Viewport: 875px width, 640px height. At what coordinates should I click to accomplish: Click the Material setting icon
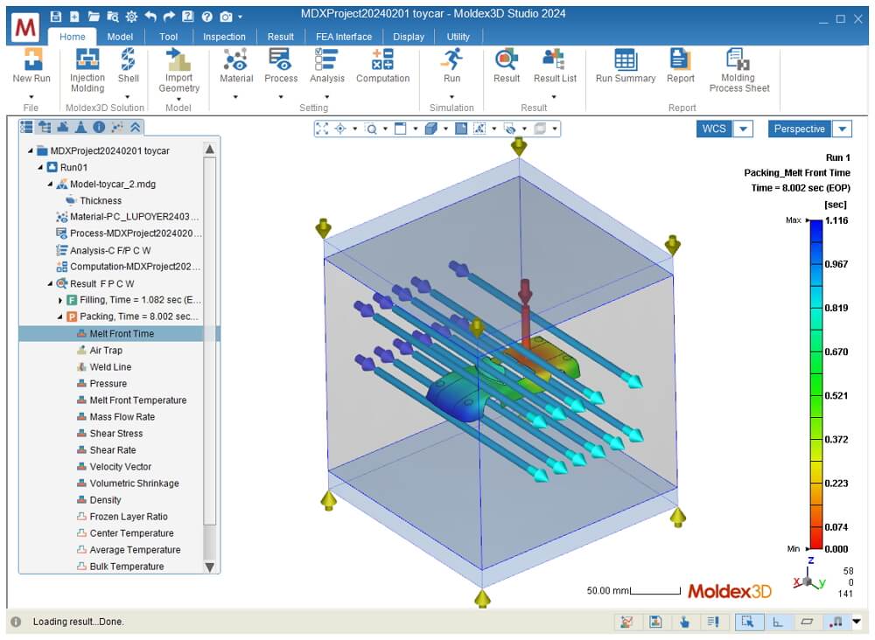tap(236, 60)
